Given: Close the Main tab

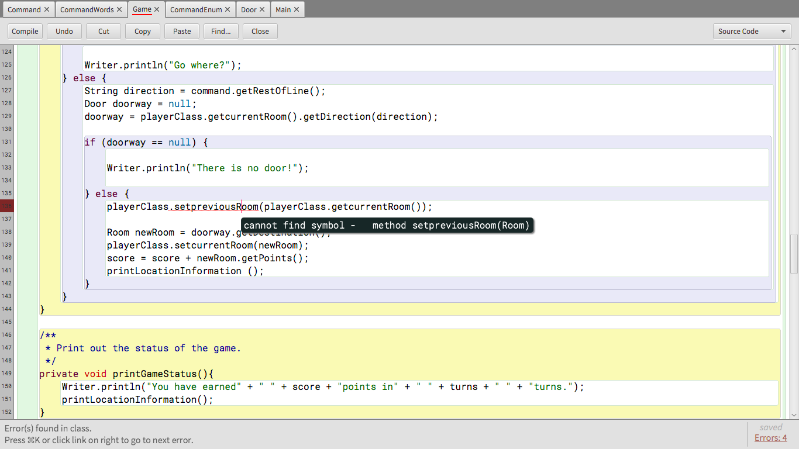Looking at the screenshot, I should tap(297, 9).
